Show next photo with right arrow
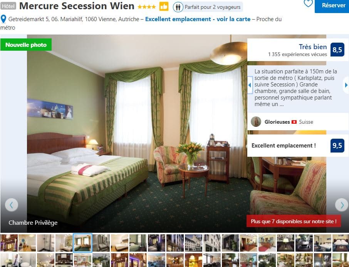 [x=342, y=205]
